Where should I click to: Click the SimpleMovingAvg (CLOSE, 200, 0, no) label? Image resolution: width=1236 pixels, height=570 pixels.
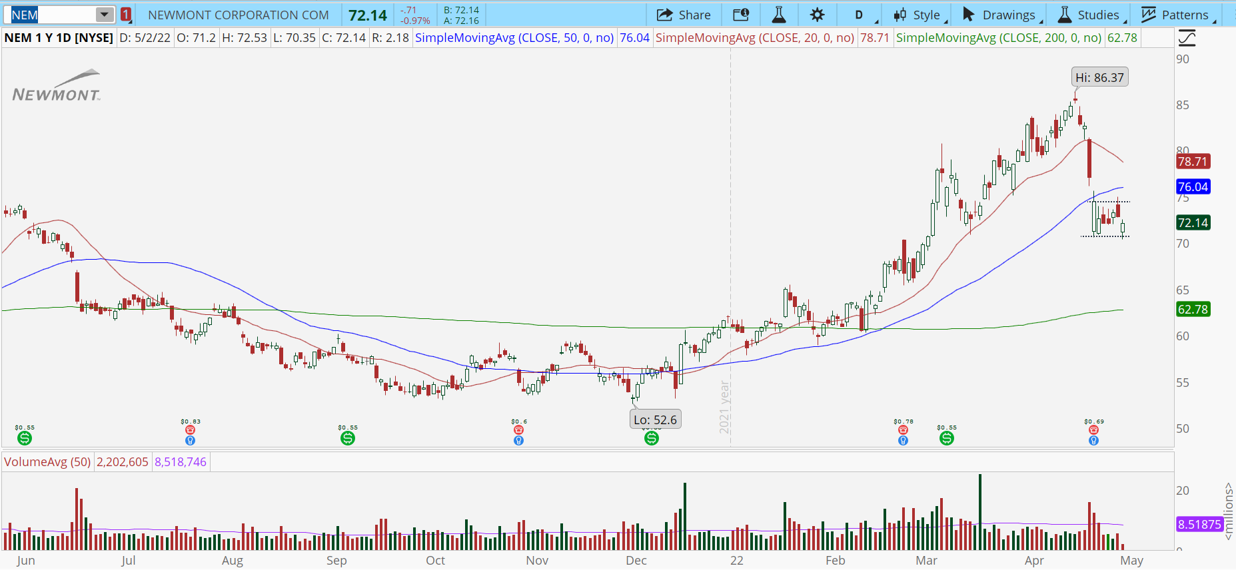click(999, 38)
